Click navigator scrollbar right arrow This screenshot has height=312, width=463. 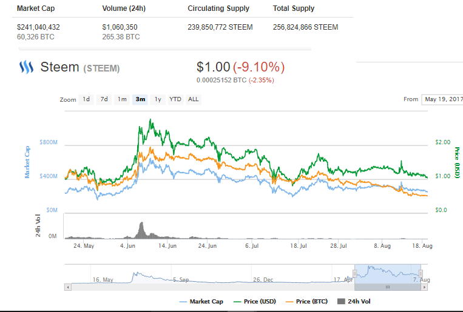coord(424,287)
